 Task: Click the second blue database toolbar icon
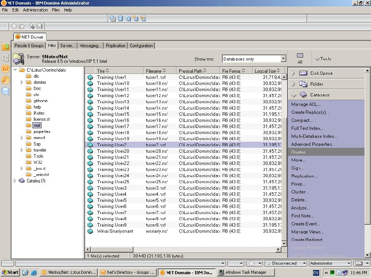pyautogui.click(x=120, y=18)
